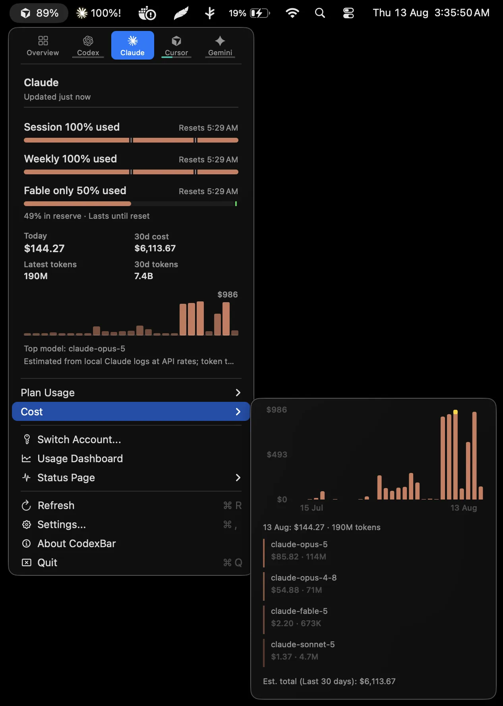Expand the Plan Usage submenu

tap(131, 393)
